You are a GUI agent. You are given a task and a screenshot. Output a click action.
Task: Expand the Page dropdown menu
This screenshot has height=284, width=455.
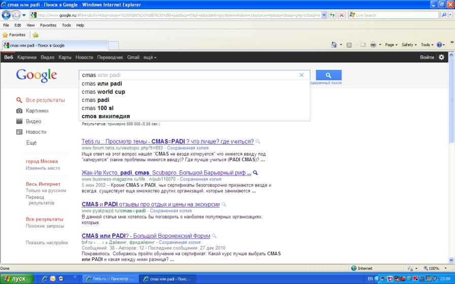click(x=391, y=45)
